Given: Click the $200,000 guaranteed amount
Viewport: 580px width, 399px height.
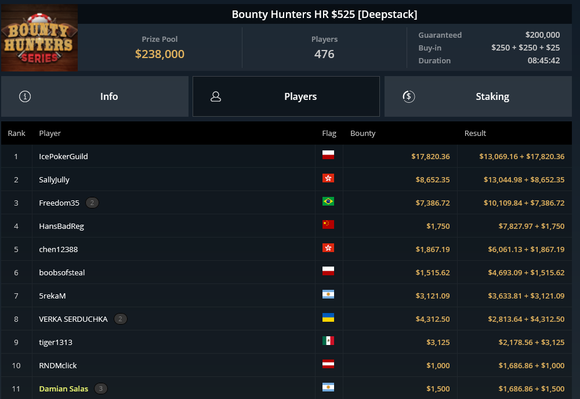Looking at the screenshot, I should (x=543, y=35).
